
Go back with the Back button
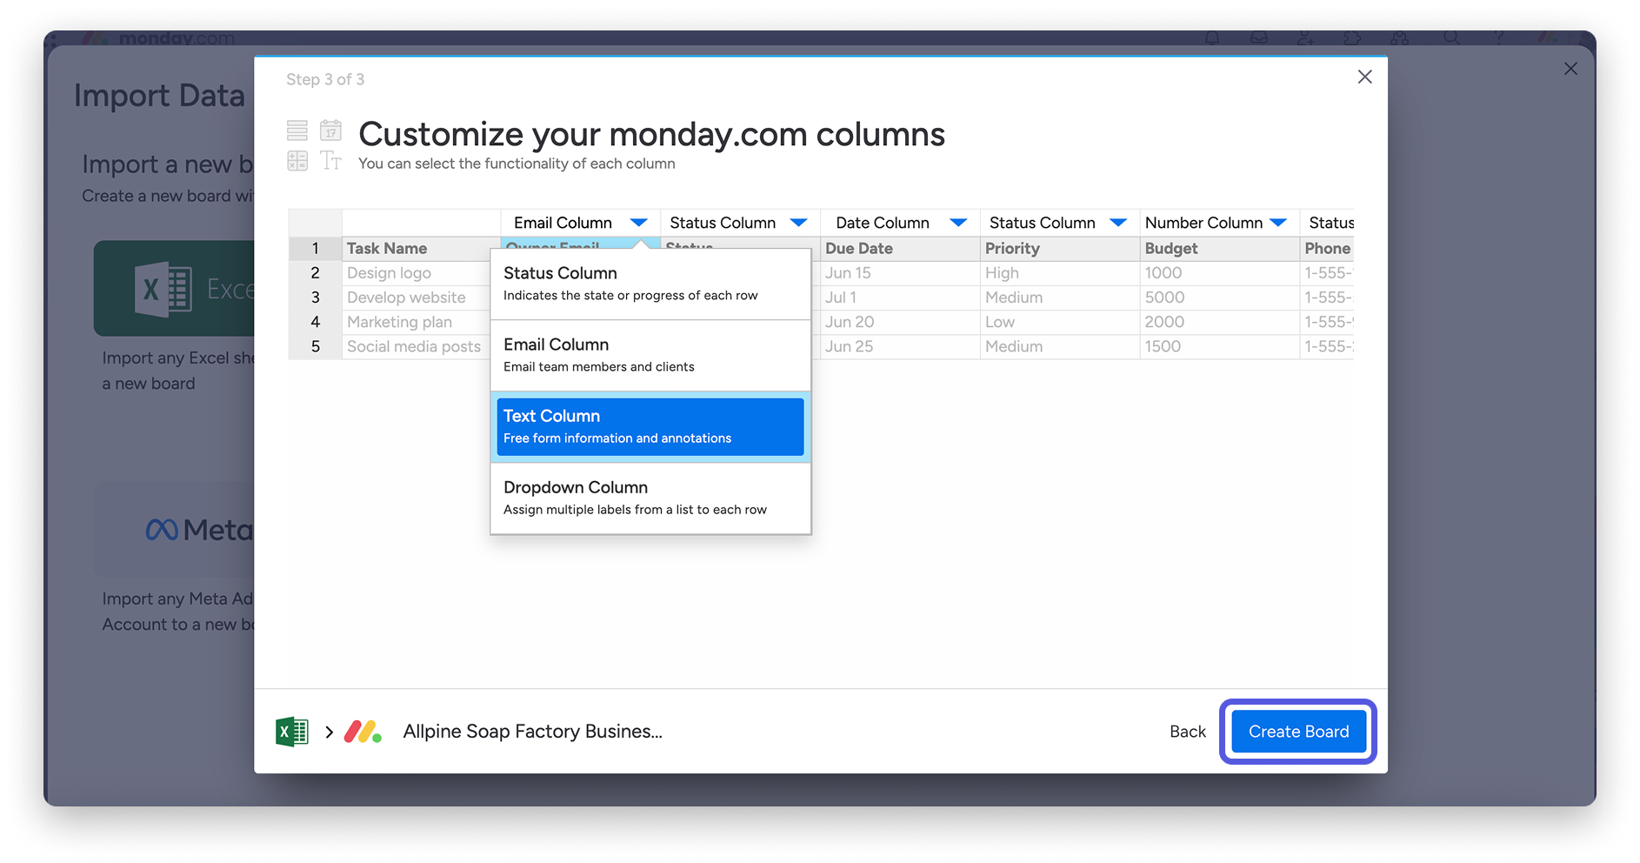[x=1187, y=732]
